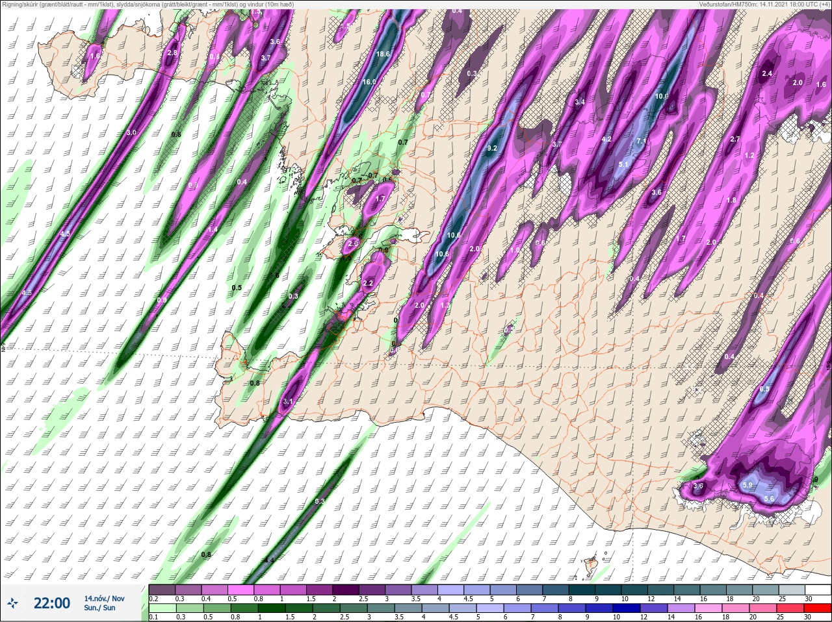The height and width of the screenshot is (622, 832).
Task: Click the 1.0 precipitation value on map
Action: tap(515, 250)
